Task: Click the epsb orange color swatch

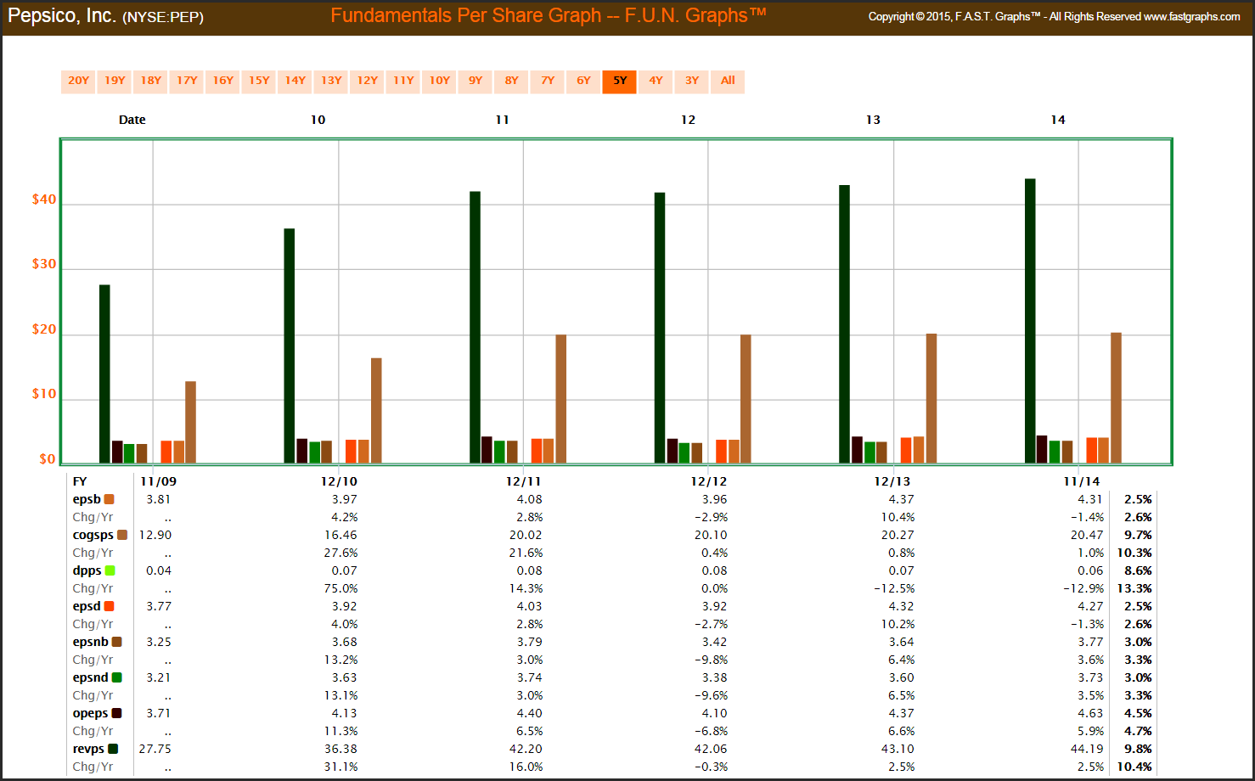Action: pyautogui.click(x=109, y=499)
